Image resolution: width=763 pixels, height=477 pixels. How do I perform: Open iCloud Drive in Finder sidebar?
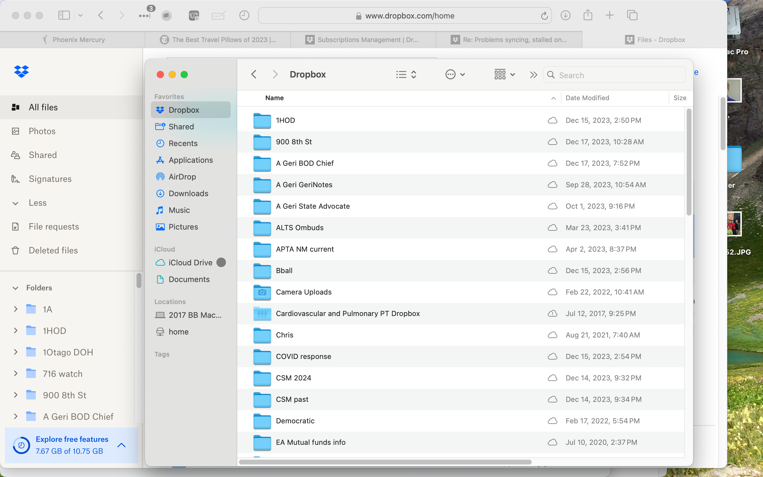point(191,262)
